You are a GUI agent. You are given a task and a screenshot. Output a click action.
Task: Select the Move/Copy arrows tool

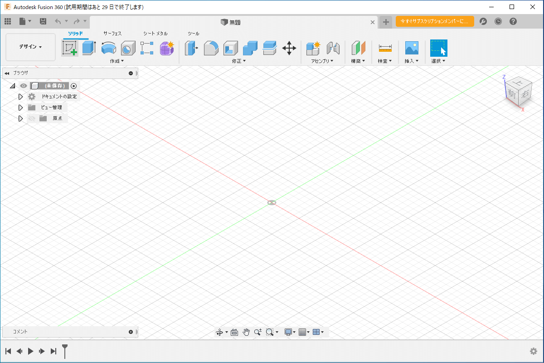(289, 48)
